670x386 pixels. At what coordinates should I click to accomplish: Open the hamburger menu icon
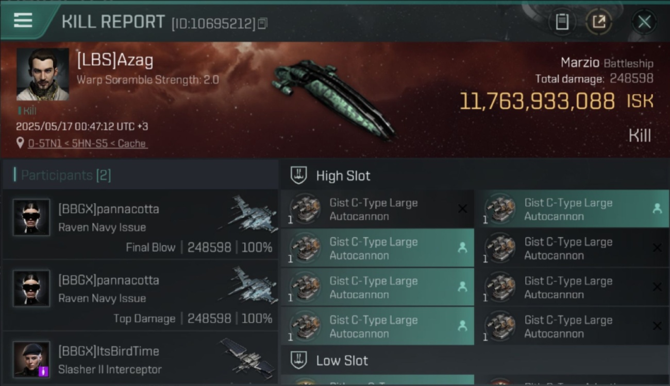click(x=23, y=21)
